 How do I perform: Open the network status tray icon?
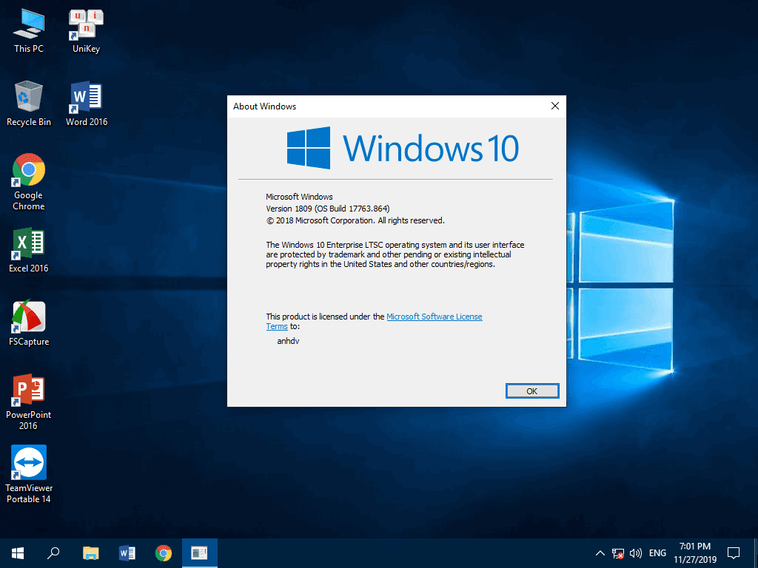click(x=618, y=553)
